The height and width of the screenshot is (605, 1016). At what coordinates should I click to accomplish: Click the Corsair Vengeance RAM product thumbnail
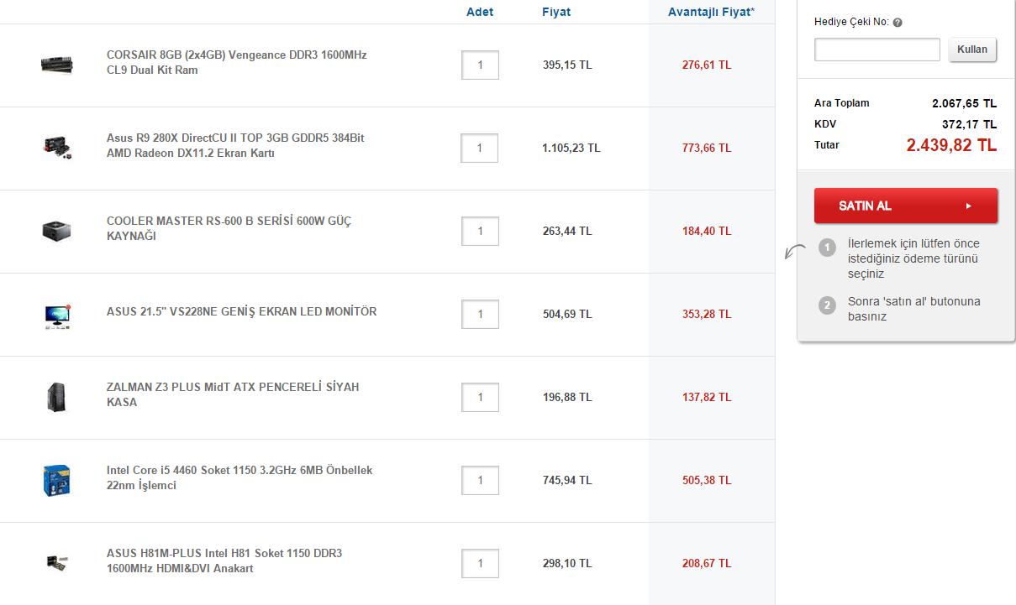[x=57, y=64]
